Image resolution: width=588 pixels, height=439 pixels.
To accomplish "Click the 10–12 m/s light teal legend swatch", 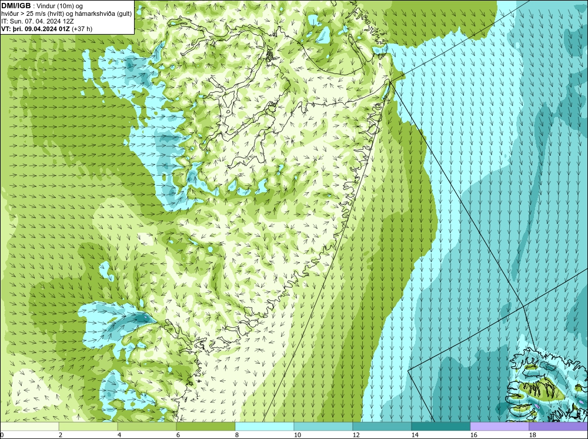I will [x=323, y=427].
